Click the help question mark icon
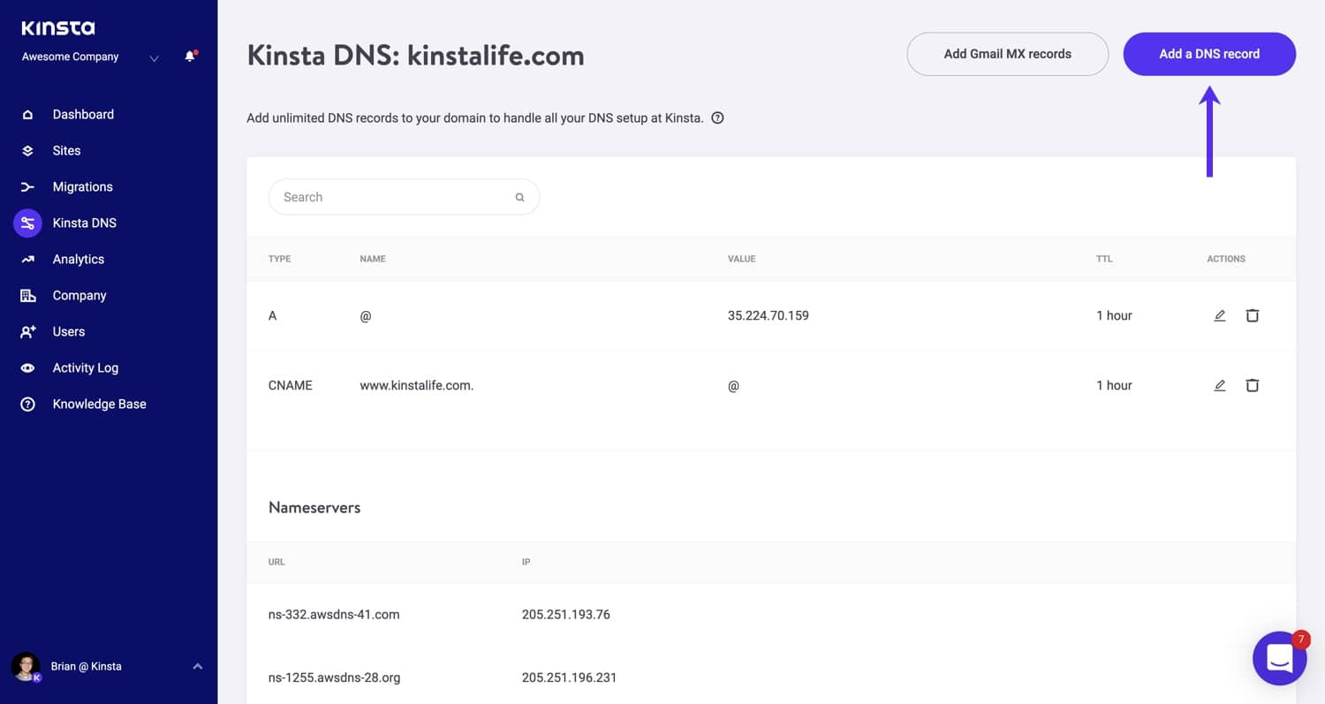 pos(717,117)
